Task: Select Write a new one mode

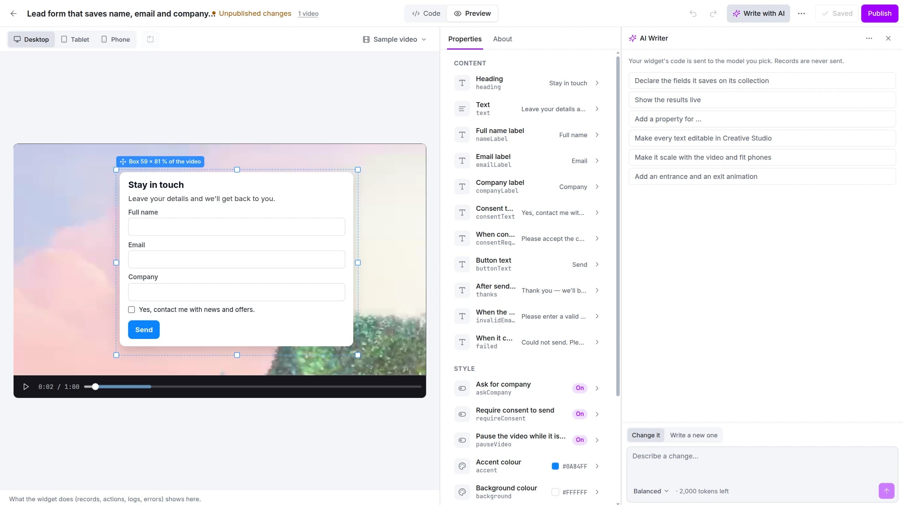Action: tap(693, 435)
